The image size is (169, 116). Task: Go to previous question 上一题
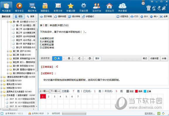[x=44, y=91]
